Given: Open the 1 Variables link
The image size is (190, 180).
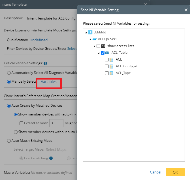Looking at the screenshot, I should pyautogui.click(x=47, y=82).
